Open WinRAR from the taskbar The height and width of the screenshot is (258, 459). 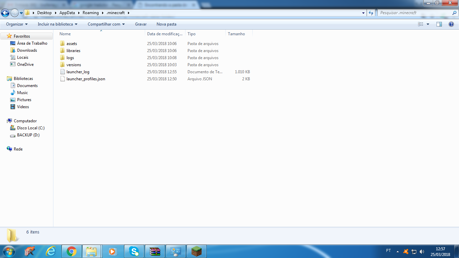coord(155,251)
